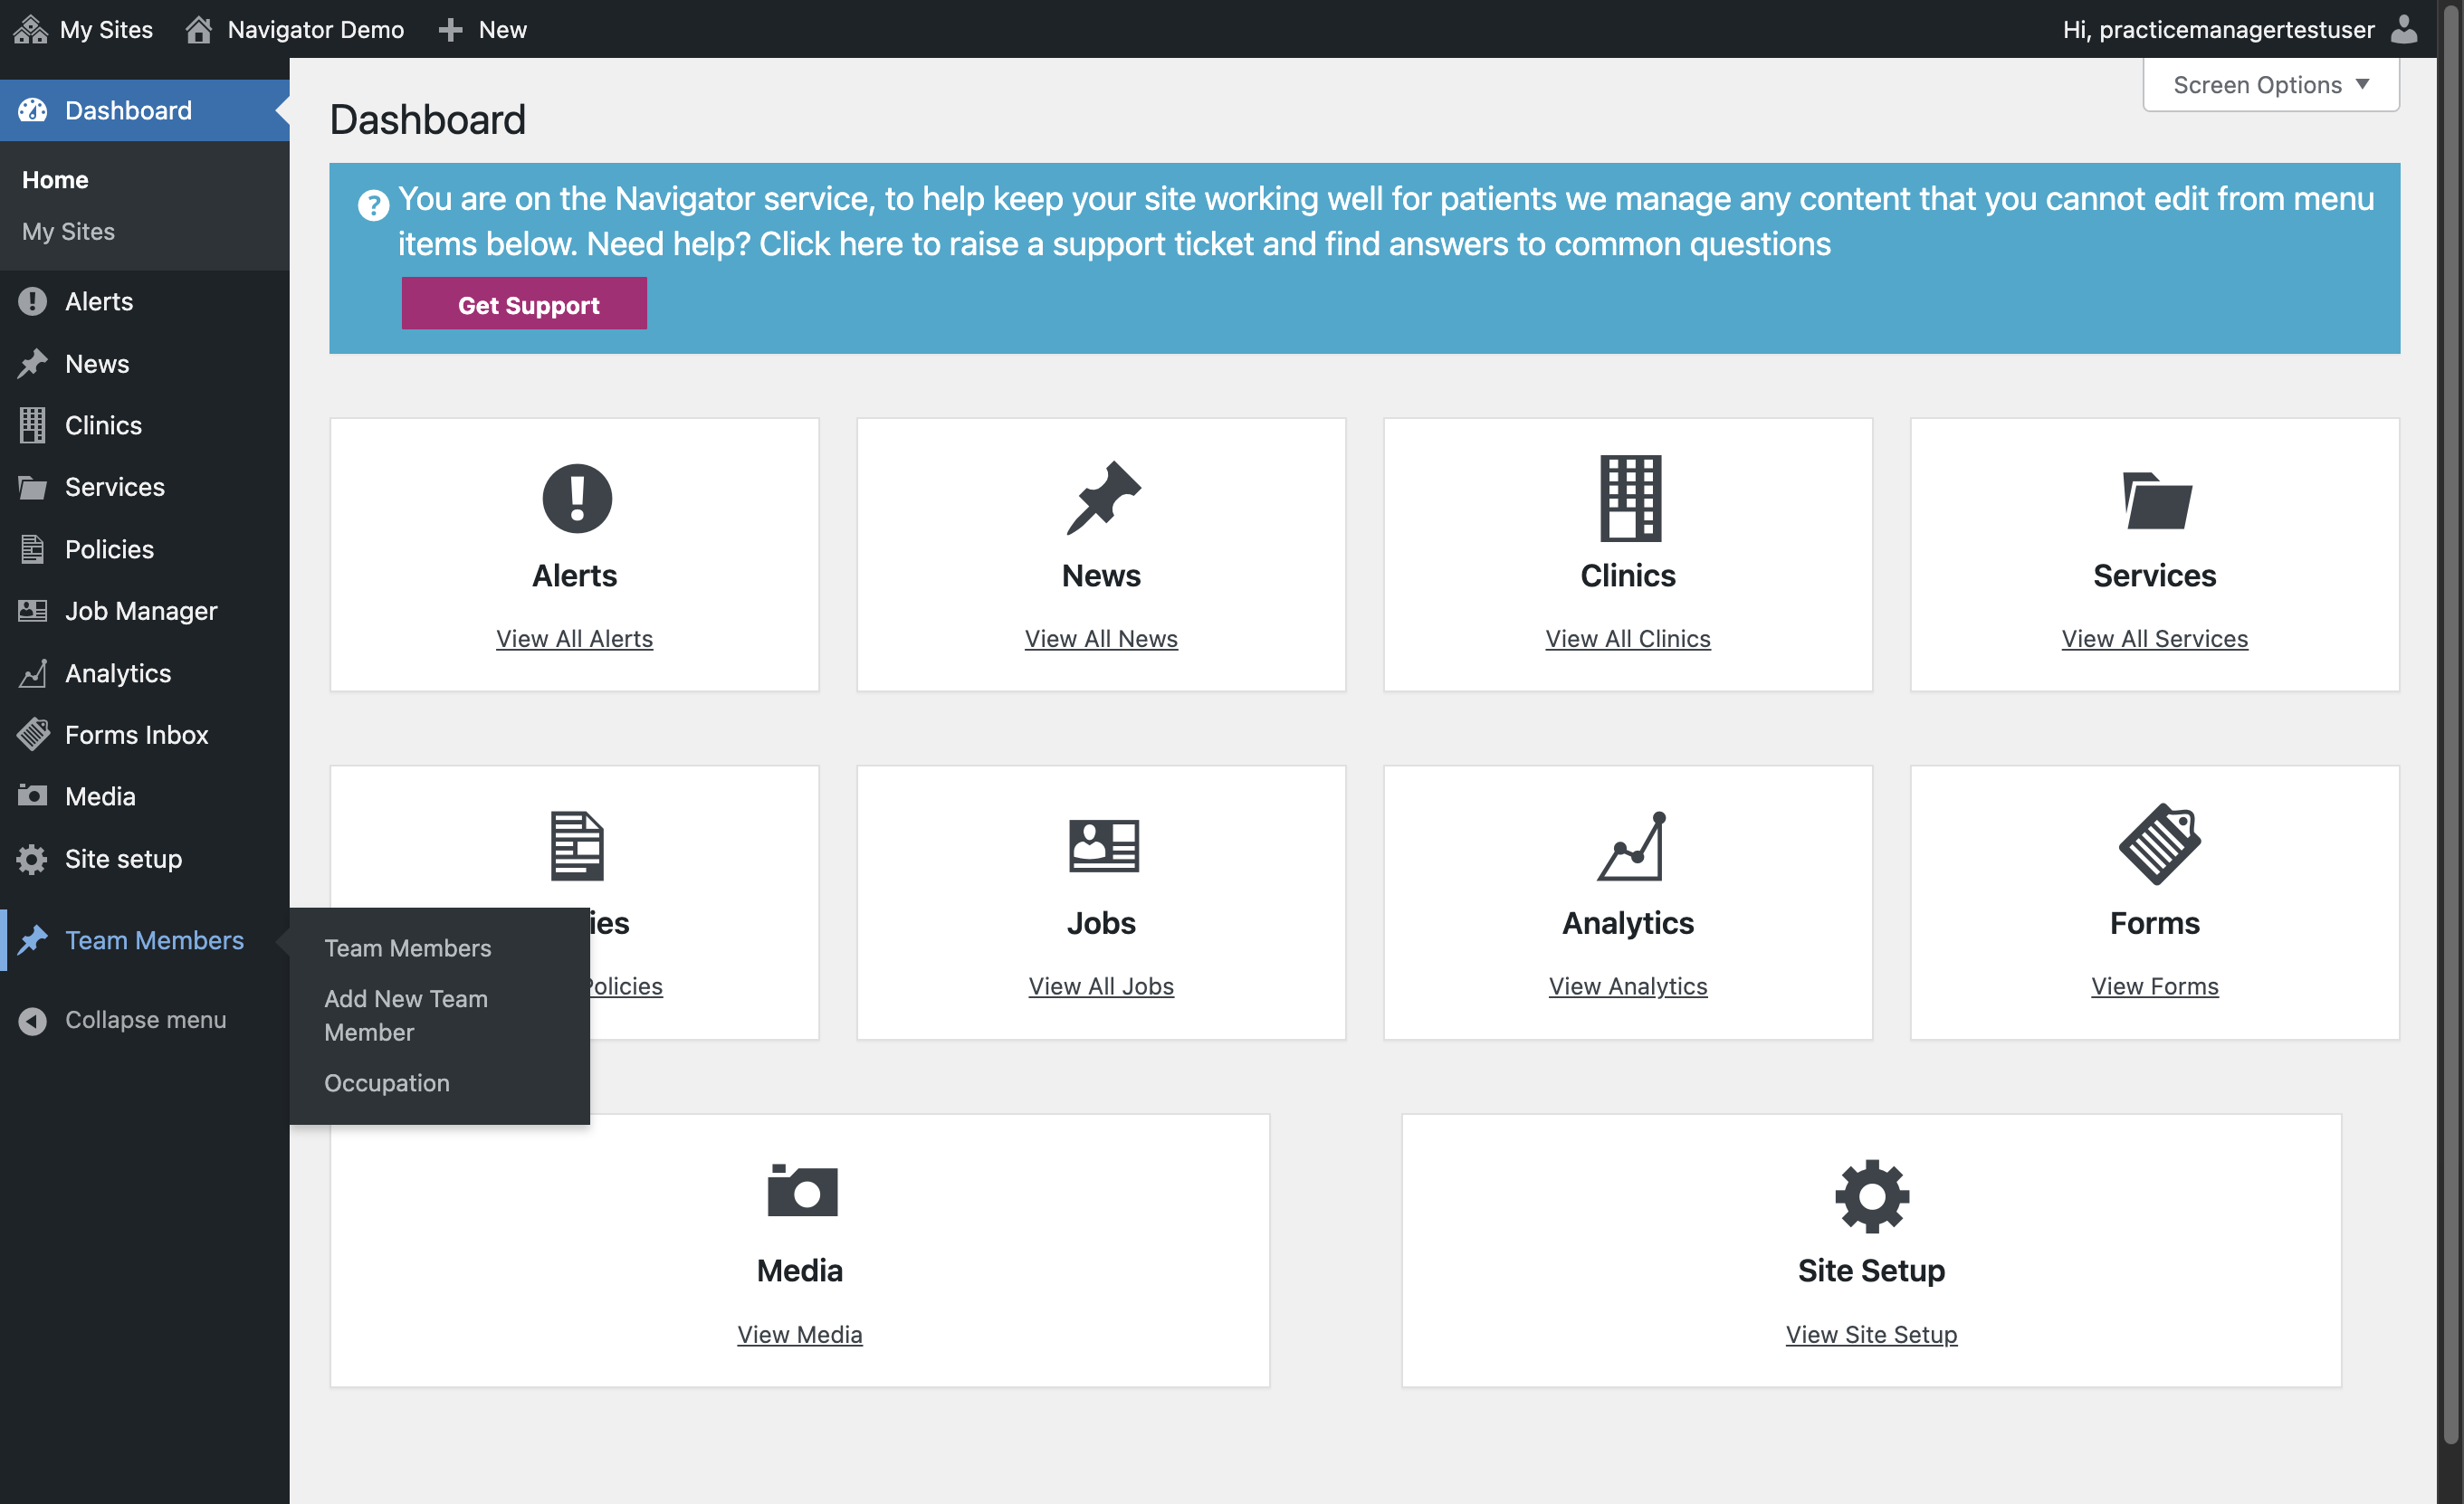This screenshot has width=2464, height=1504.
Task: Follow the View All Clinics link
Action: [1628, 638]
